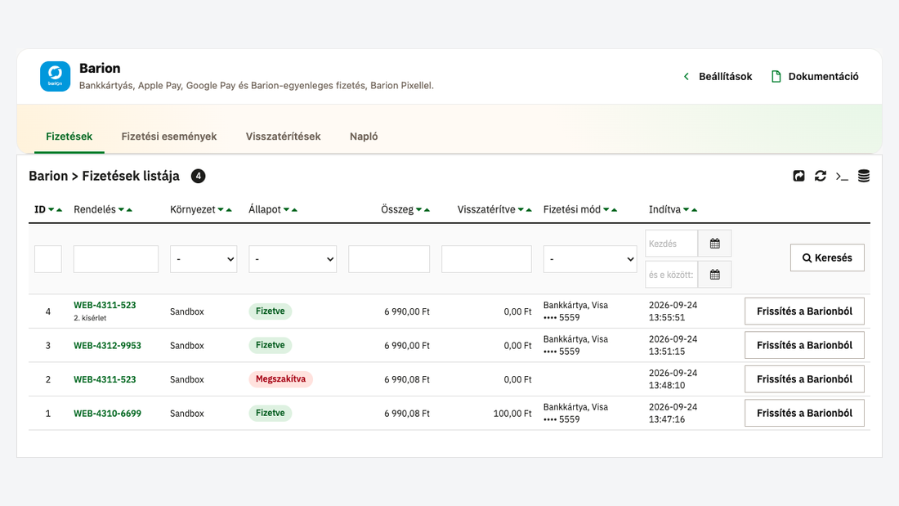
Task: Open order WEB-4311-523 marked '2. kísérlet'
Action: [105, 305]
